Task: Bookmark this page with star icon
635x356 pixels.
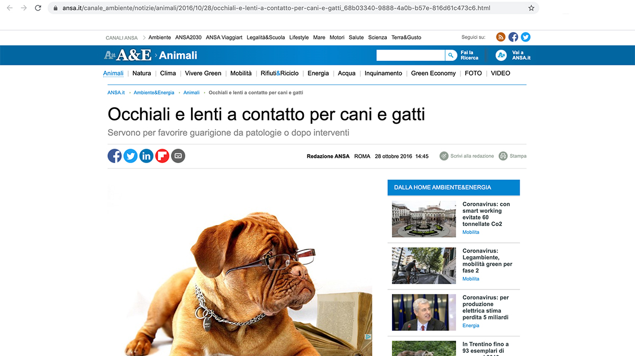Action: coord(531,8)
